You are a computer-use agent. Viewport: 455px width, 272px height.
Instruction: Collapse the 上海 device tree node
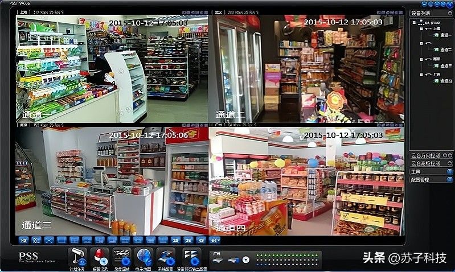tap(421, 28)
